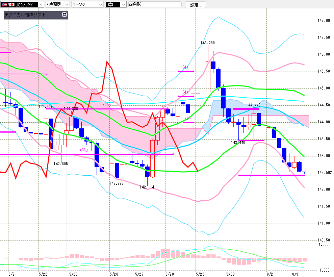
Task: Click the 142.805 price label
Action: pos(60,163)
